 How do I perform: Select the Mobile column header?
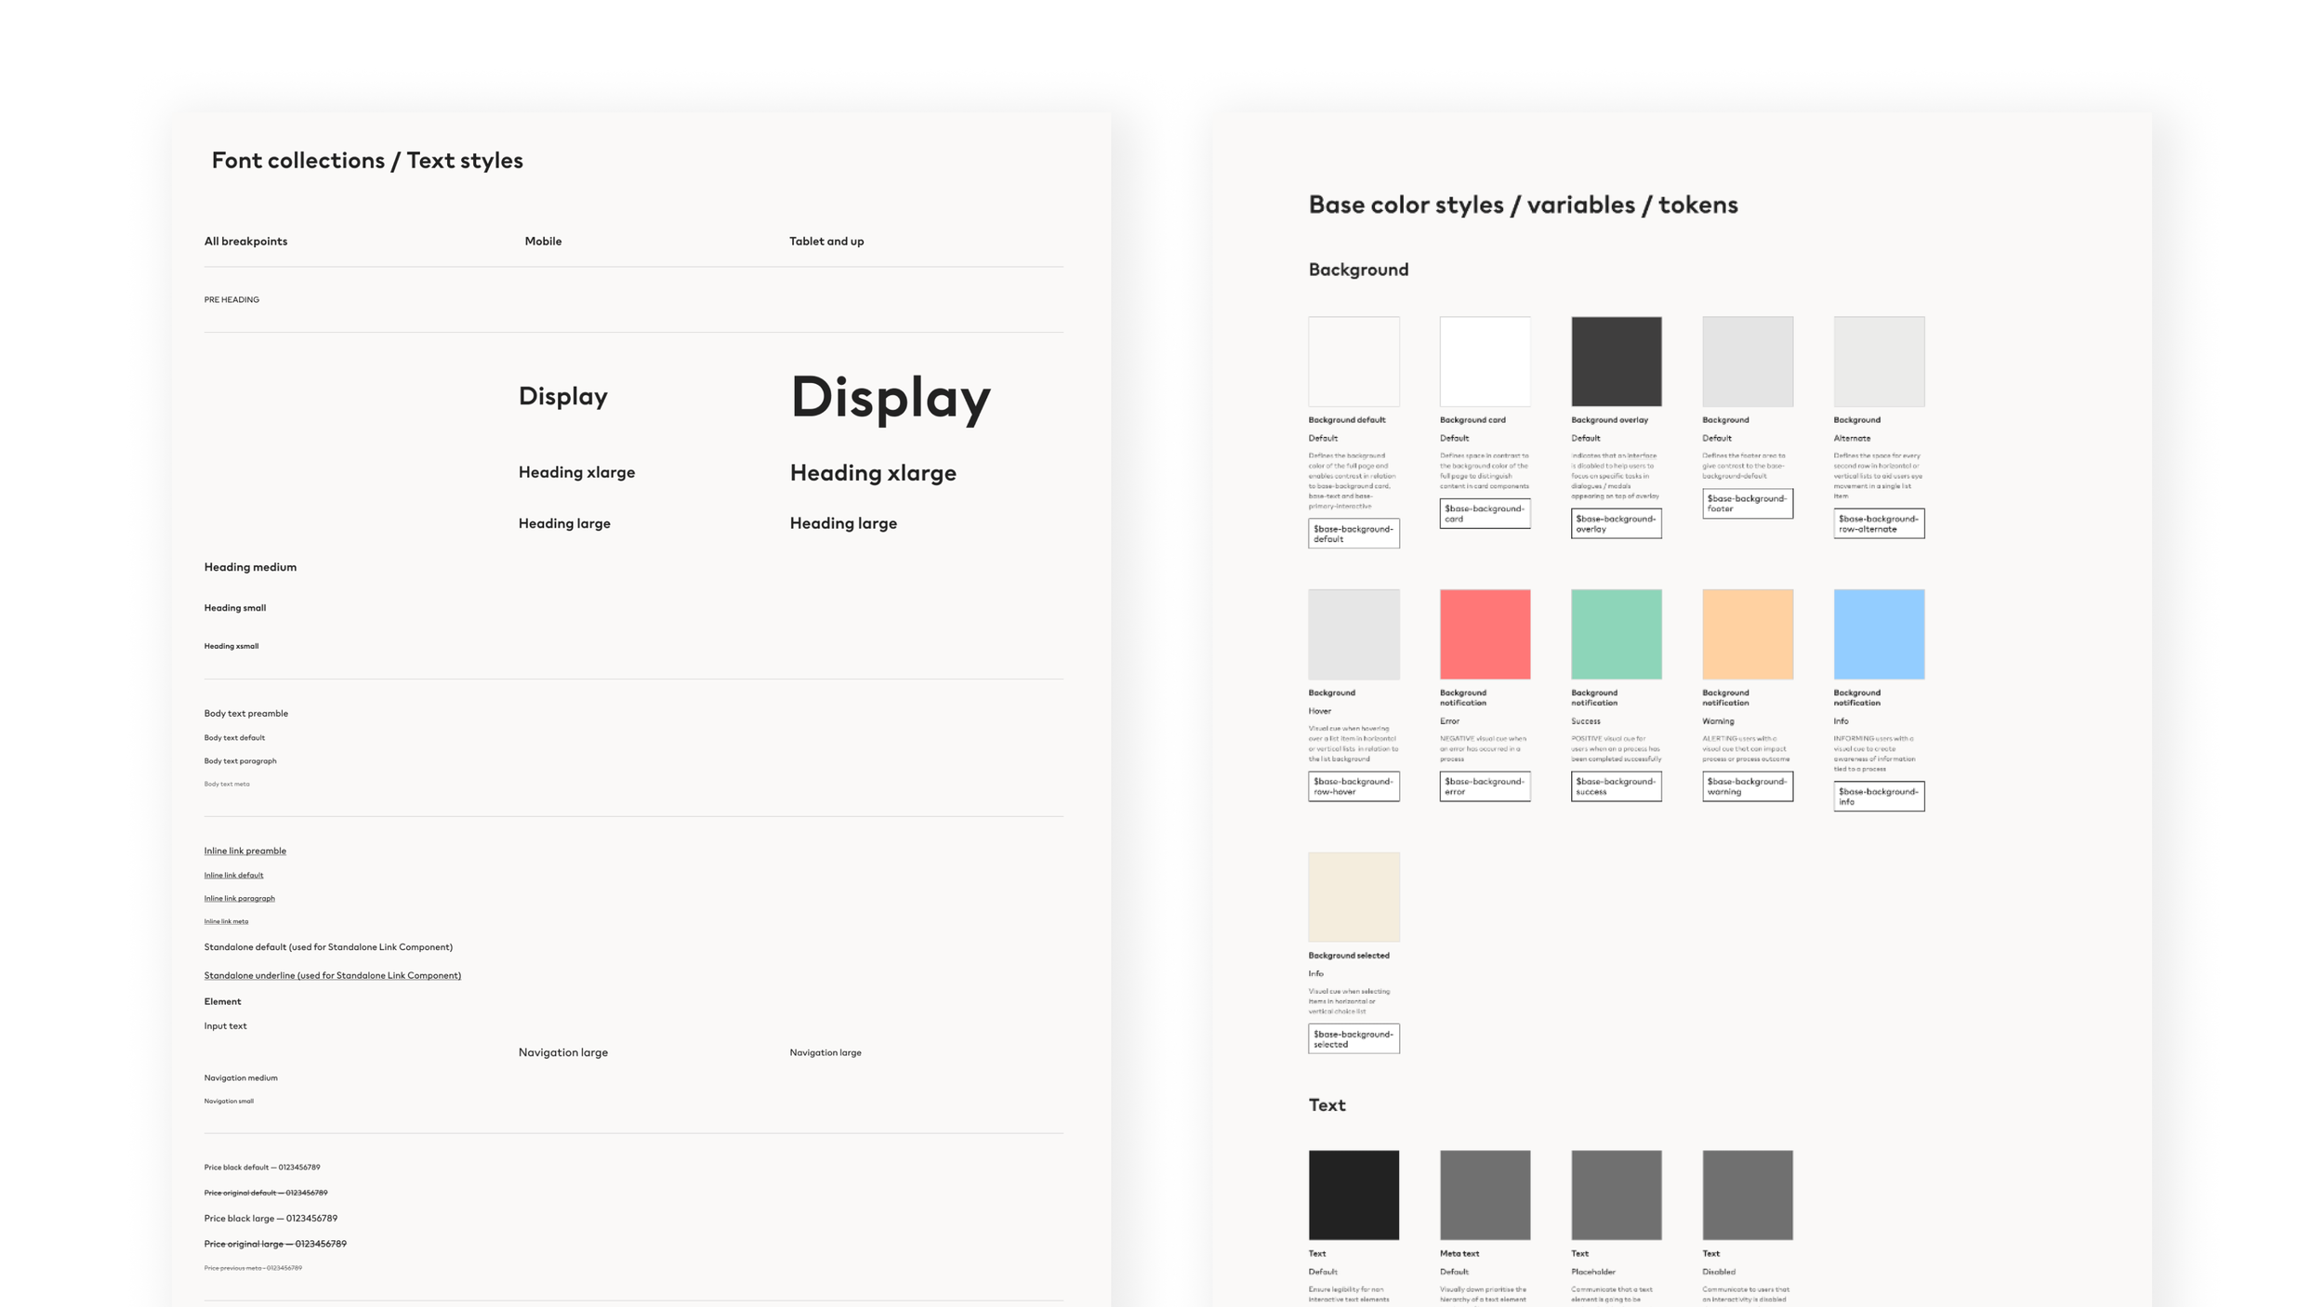click(x=543, y=241)
